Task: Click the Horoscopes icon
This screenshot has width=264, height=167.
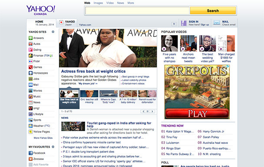Action: click(x=30, y=73)
